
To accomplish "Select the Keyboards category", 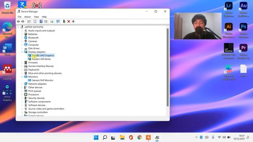I will coord(34,70).
